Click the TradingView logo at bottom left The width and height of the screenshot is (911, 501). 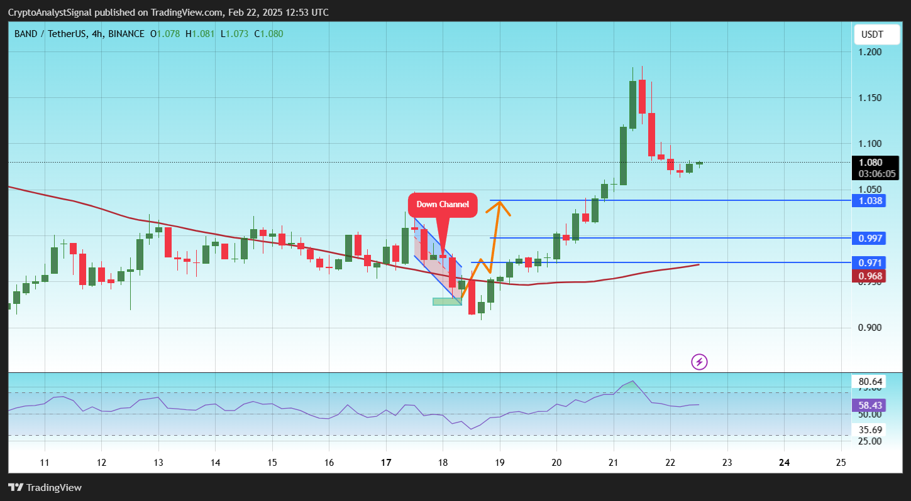coord(45,488)
